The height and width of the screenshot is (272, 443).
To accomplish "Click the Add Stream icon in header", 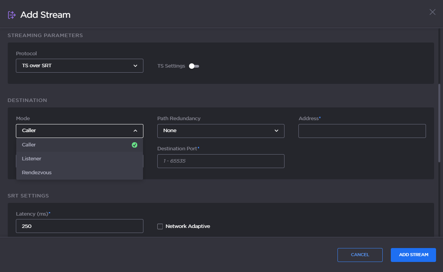I will (x=12, y=15).
